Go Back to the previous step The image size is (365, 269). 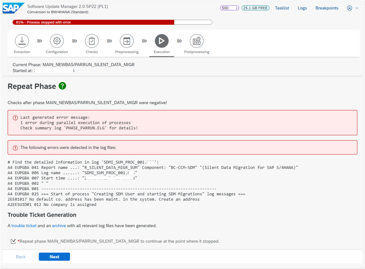(x=21, y=257)
